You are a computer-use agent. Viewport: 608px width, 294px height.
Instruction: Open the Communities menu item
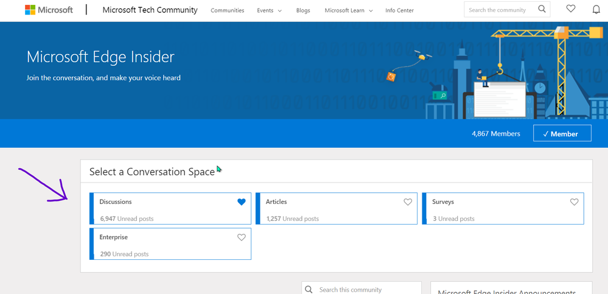pos(227,10)
